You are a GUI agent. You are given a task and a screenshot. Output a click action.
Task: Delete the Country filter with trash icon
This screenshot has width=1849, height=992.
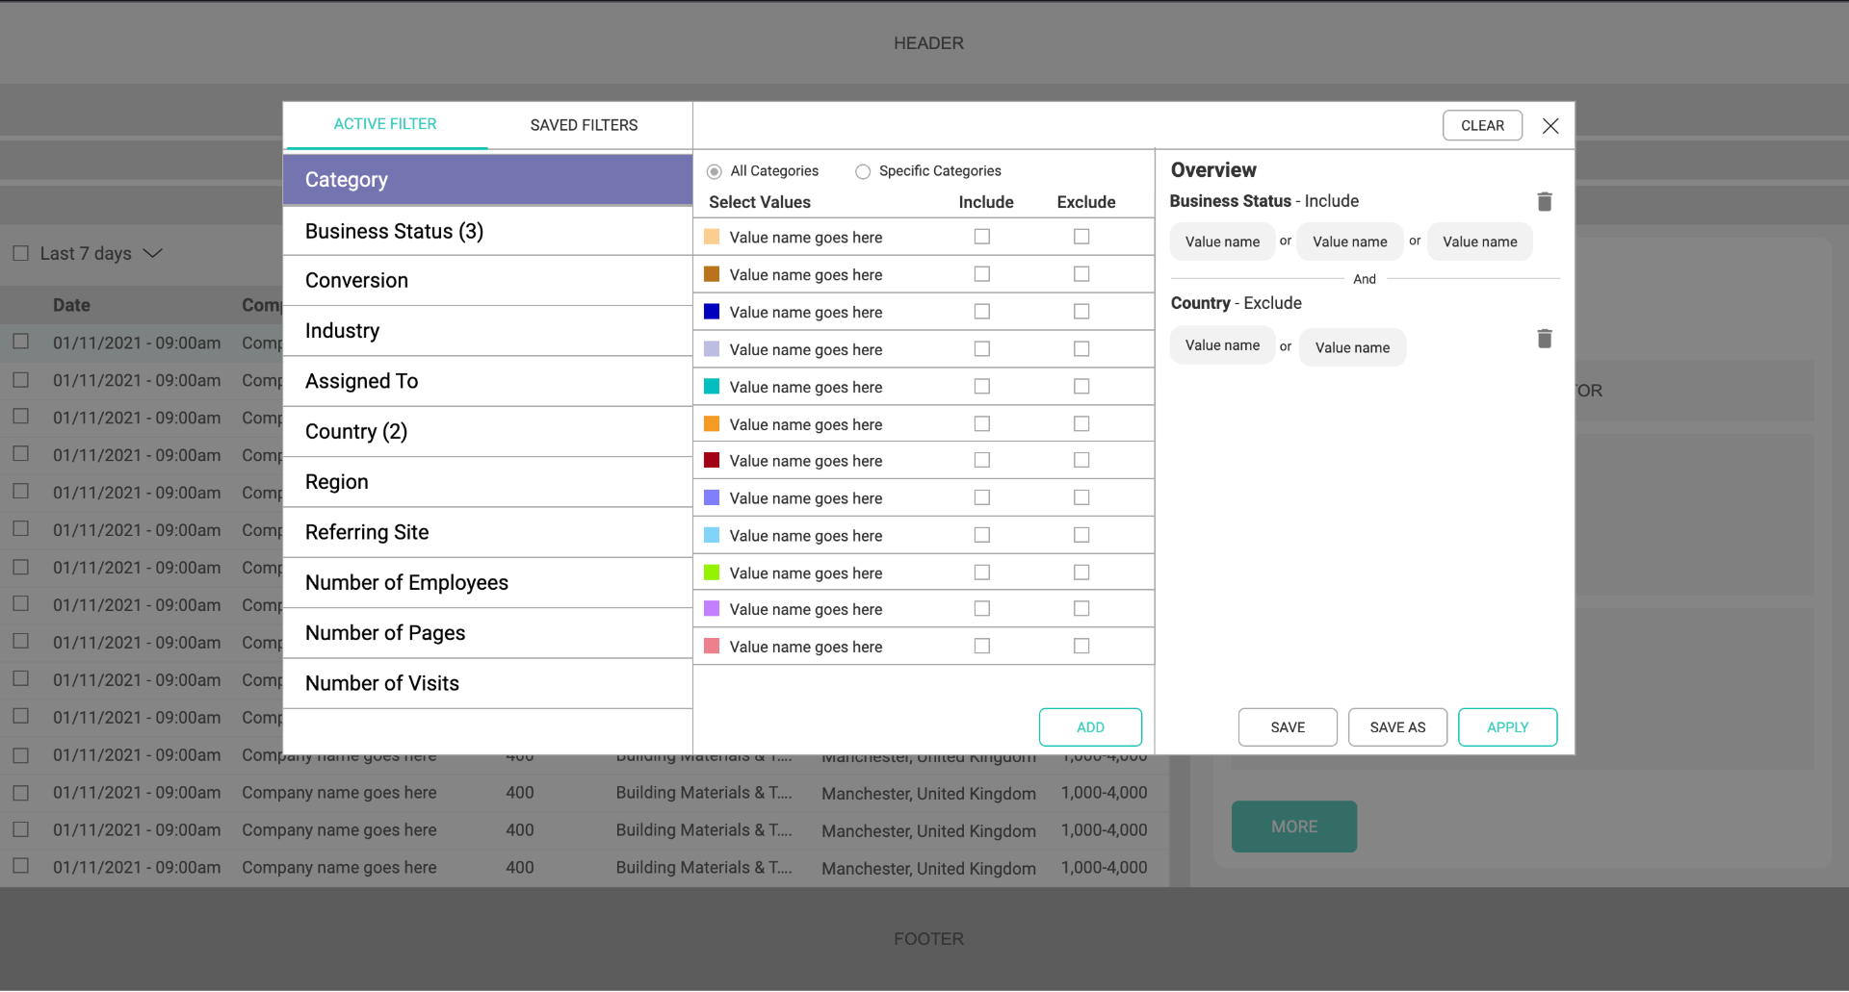coord(1545,339)
